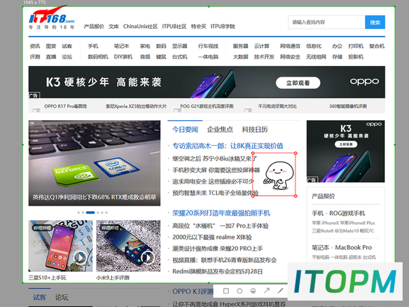The height and width of the screenshot is (307, 409).
Task: Open article 手机秒变大屏 你需要这些投屏神器
Action: pos(216,170)
